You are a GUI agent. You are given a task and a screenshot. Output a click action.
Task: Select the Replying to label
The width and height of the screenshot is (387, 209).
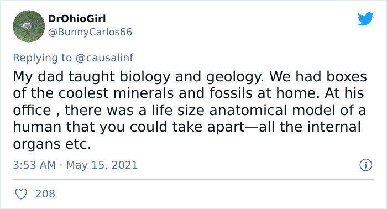(x=43, y=58)
